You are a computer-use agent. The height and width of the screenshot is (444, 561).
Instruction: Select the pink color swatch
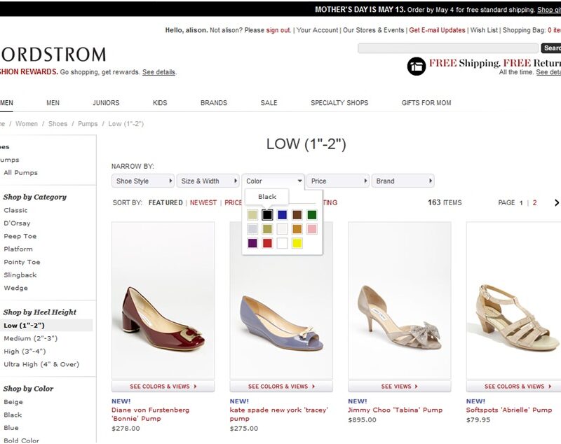(312, 229)
